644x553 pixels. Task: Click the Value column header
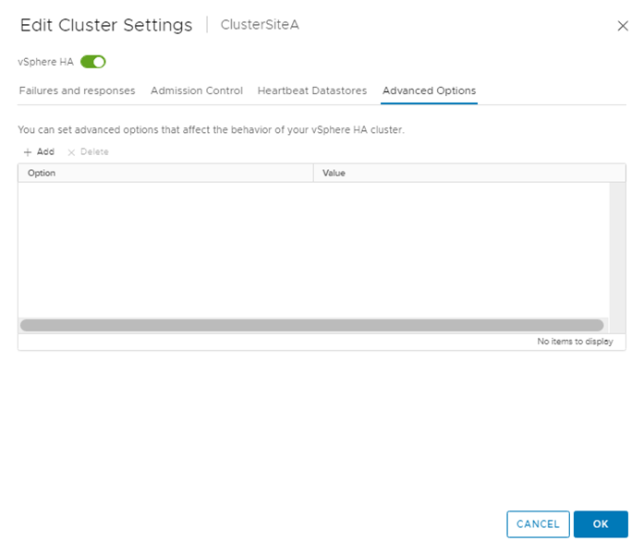pyautogui.click(x=469, y=174)
